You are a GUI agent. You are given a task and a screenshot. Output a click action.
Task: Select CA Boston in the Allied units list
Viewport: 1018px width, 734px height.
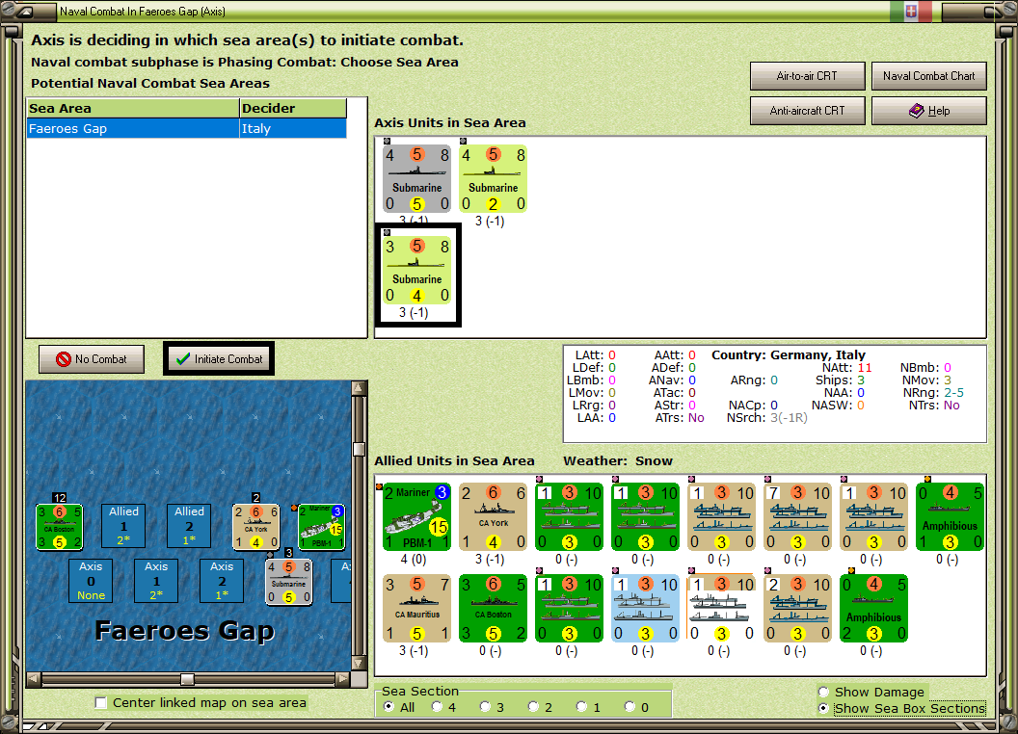pos(493,609)
